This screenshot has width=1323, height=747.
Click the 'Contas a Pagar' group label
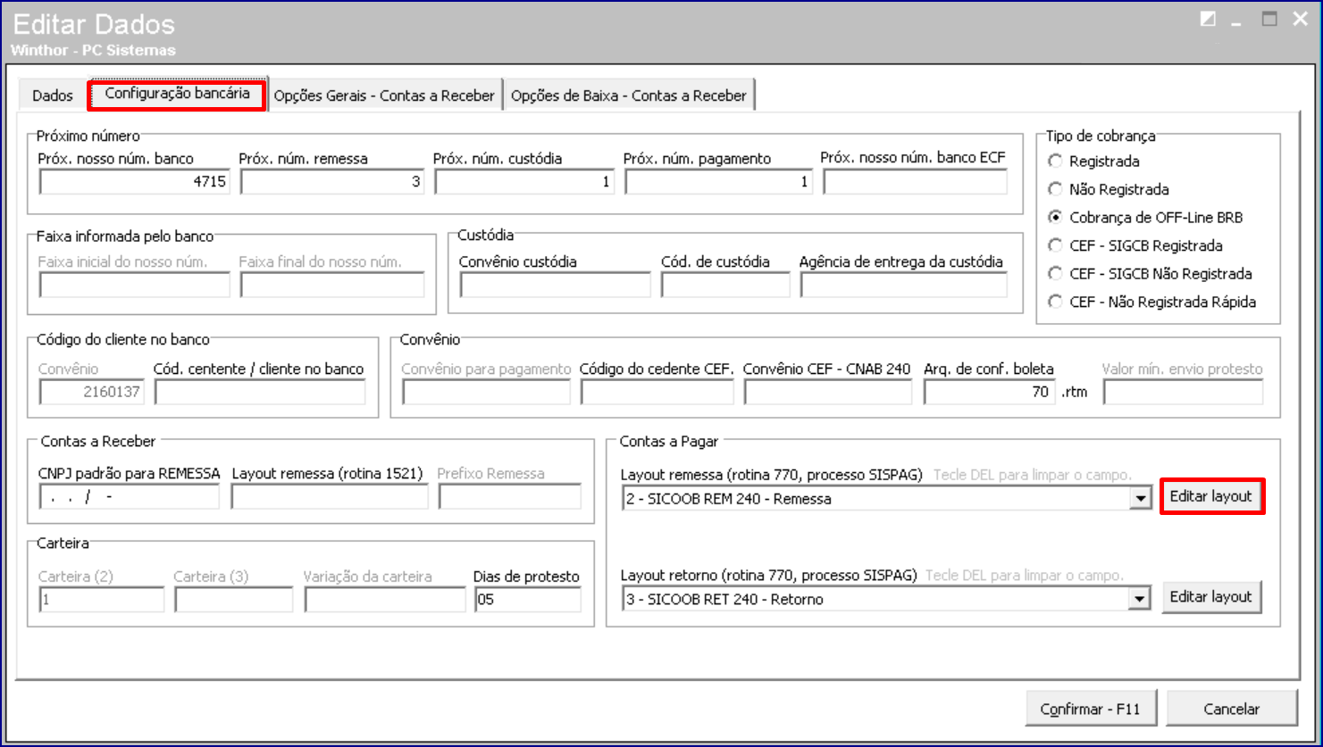click(x=668, y=441)
